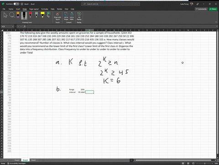Click the horizontal scrollbar
The height and width of the screenshot is (165, 219).
click(x=173, y=160)
